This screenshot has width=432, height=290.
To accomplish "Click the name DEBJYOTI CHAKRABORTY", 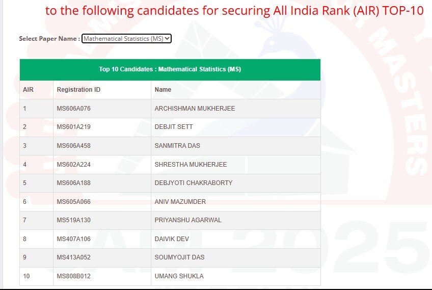I will point(194,183).
